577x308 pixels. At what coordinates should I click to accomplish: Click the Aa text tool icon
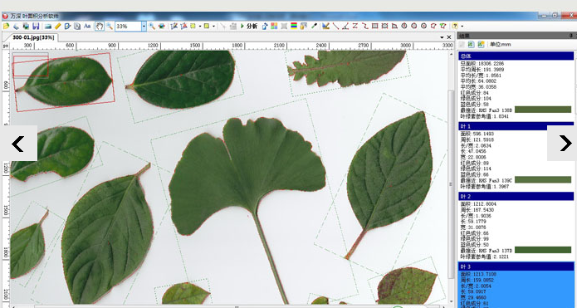(87, 26)
